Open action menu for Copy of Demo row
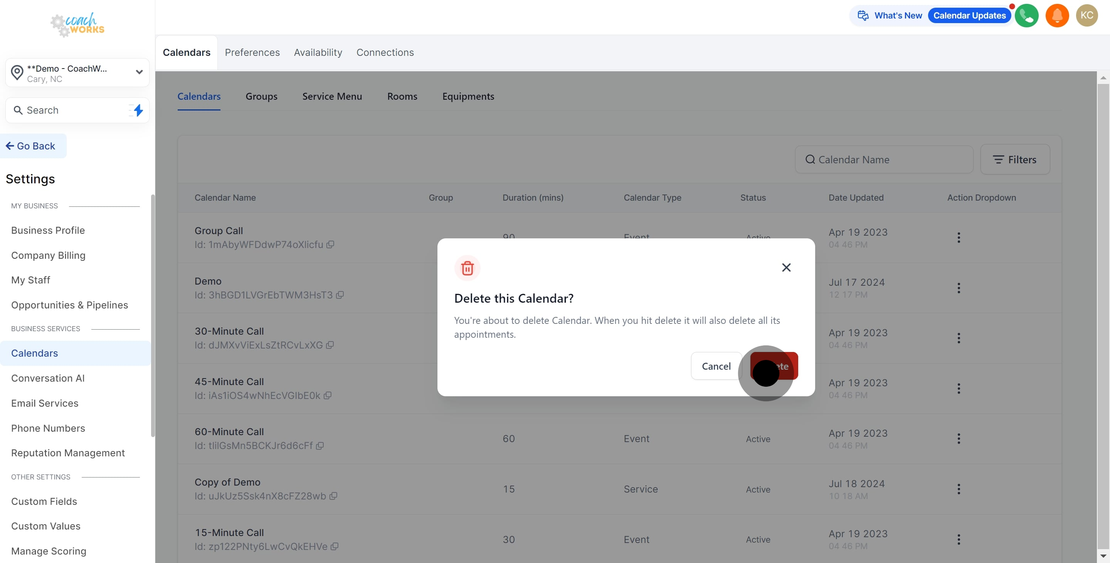 (958, 489)
